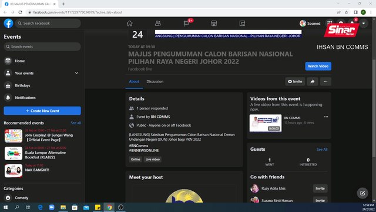Click the Watch Video button
Viewport: 376px width, 212px height.
pyautogui.click(x=318, y=66)
